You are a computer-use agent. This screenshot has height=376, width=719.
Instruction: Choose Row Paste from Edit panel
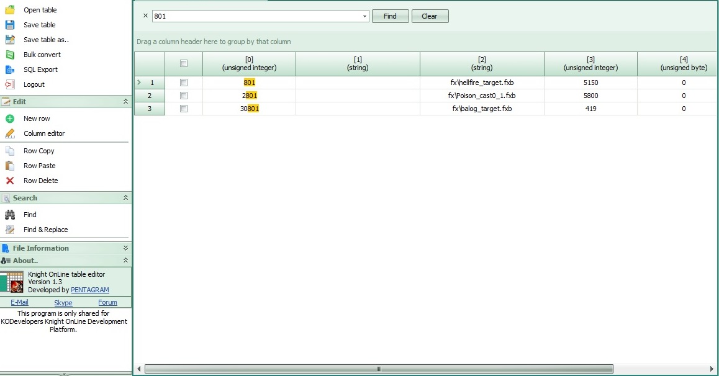point(40,166)
